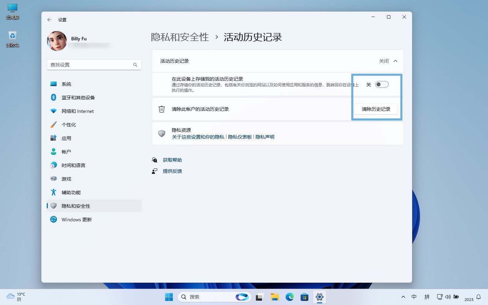Enable the activity history off/on switch labeled 关

(382, 84)
